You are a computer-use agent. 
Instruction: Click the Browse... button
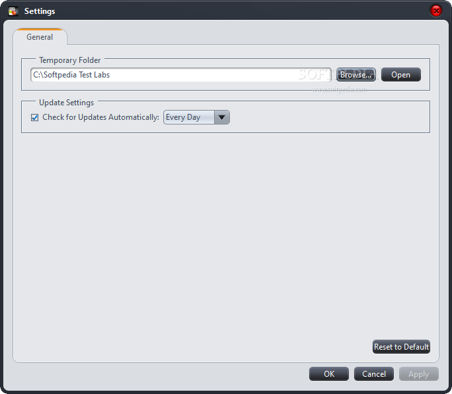click(x=356, y=75)
